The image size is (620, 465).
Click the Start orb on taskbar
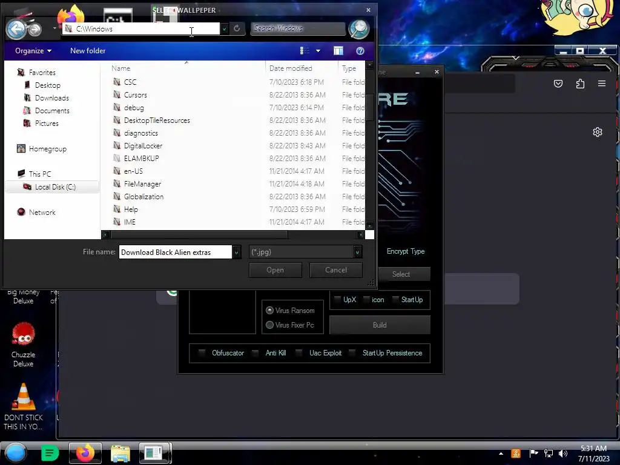[x=16, y=453]
